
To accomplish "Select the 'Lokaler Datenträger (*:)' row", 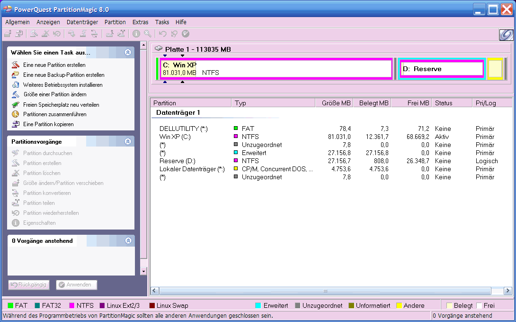I will pyautogui.click(x=331, y=169).
